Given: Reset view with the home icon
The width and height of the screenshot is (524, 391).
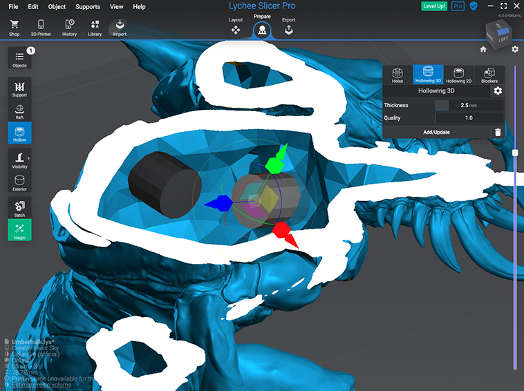Looking at the screenshot, I should 483,50.
